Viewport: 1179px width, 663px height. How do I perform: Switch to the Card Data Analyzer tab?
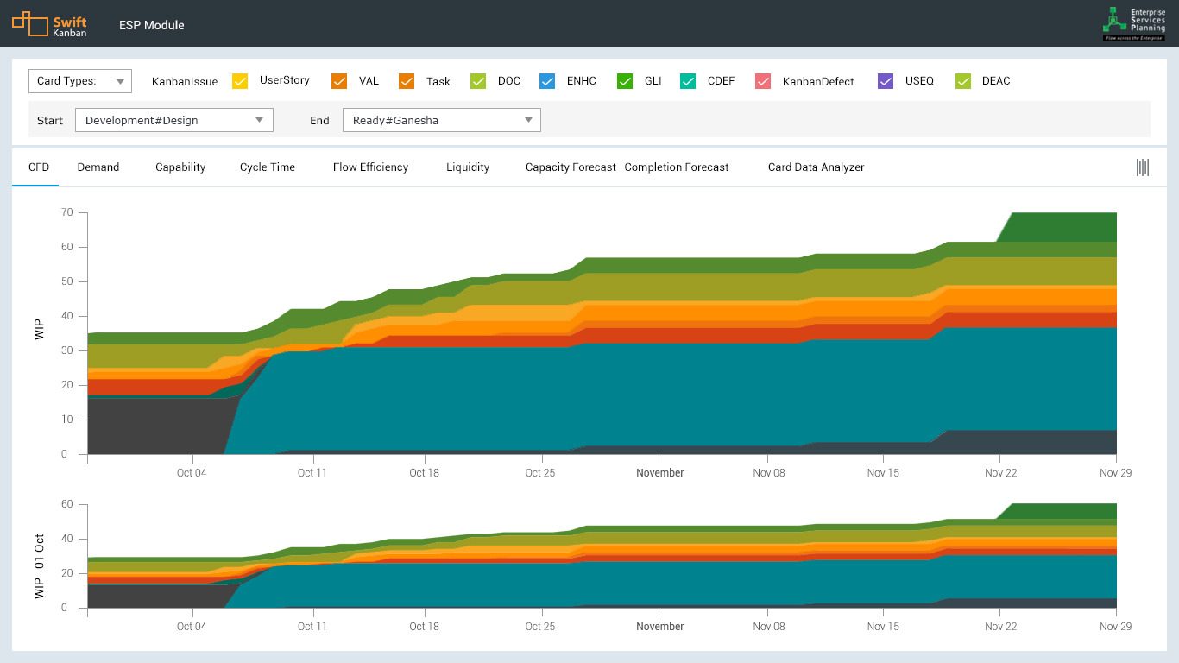click(816, 167)
